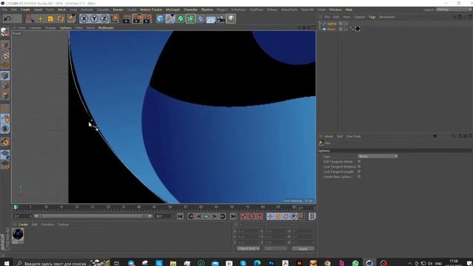Open the Render menu

pos(118,10)
